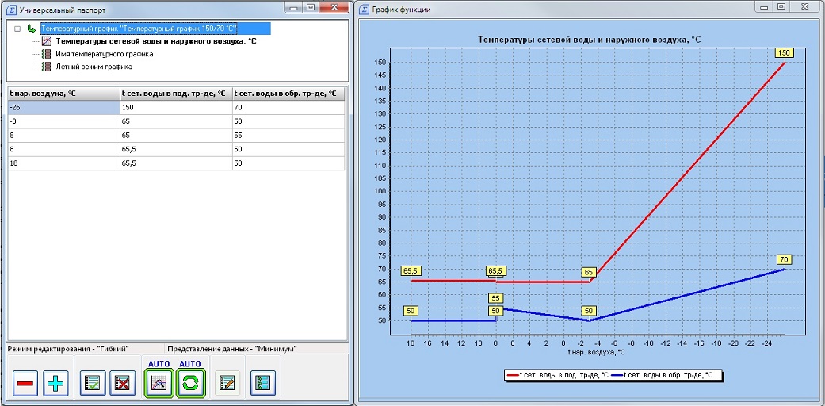This screenshot has width=825, height=406.
Task: Toggle the AUTO green refresh button
Action: (190, 383)
